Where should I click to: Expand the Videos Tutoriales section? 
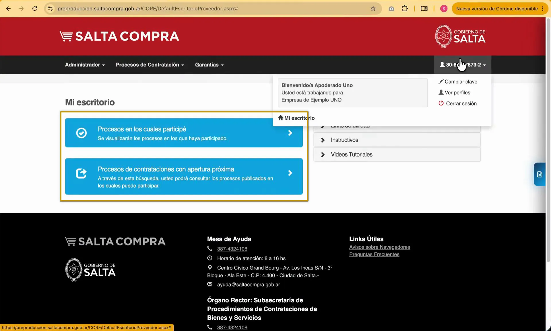[397, 155]
